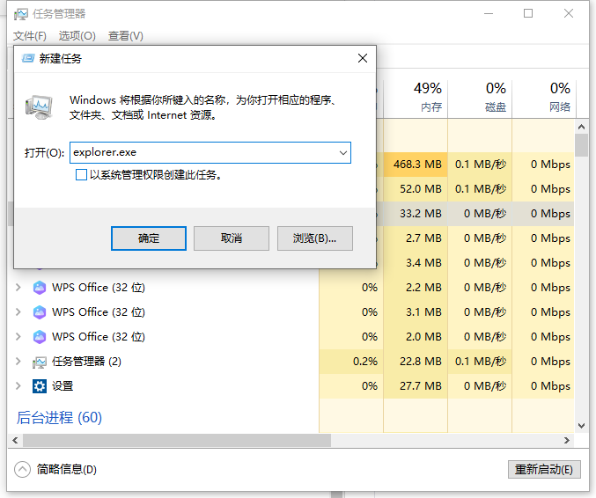Open the 文件(F) menu
The width and height of the screenshot is (596, 498).
(x=30, y=36)
